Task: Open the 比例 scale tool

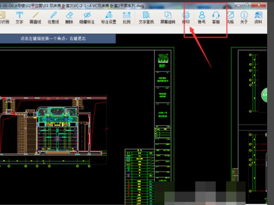Action: pyautogui.click(x=126, y=17)
